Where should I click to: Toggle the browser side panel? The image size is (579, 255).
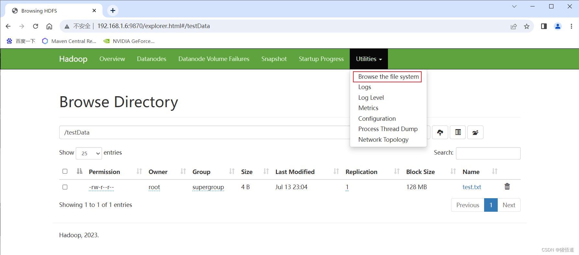pos(544,26)
